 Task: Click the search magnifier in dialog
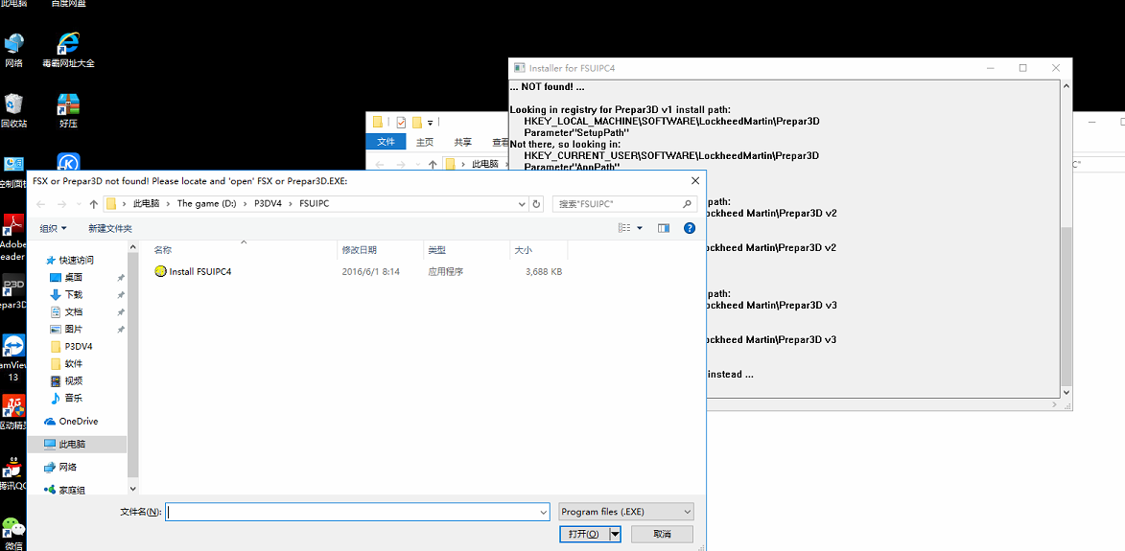click(687, 204)
